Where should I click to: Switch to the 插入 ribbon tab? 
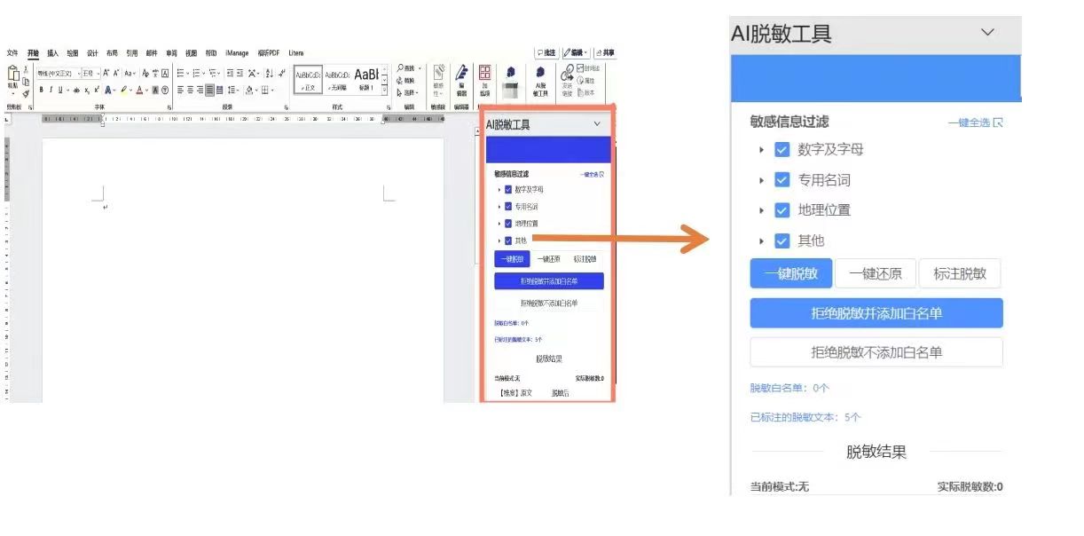click(x=52, y=53)
